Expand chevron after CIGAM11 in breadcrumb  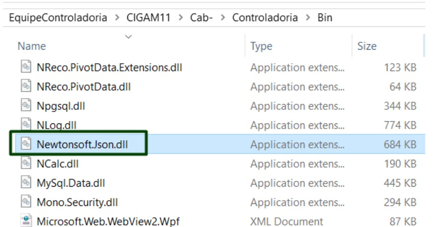(181, 18)
